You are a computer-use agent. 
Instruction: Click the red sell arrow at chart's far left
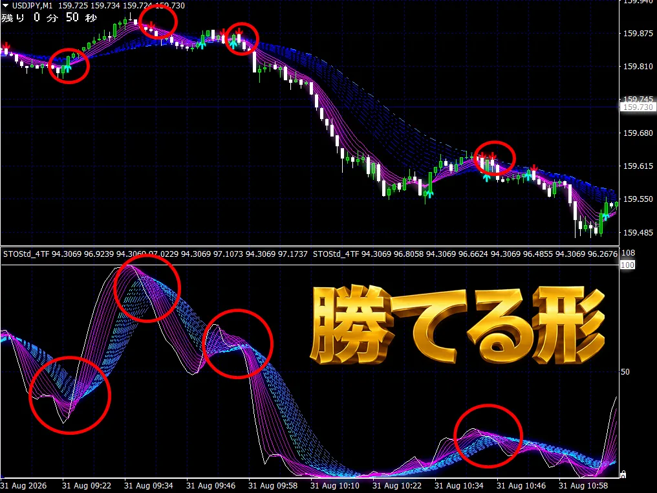(x=6, y=46)
